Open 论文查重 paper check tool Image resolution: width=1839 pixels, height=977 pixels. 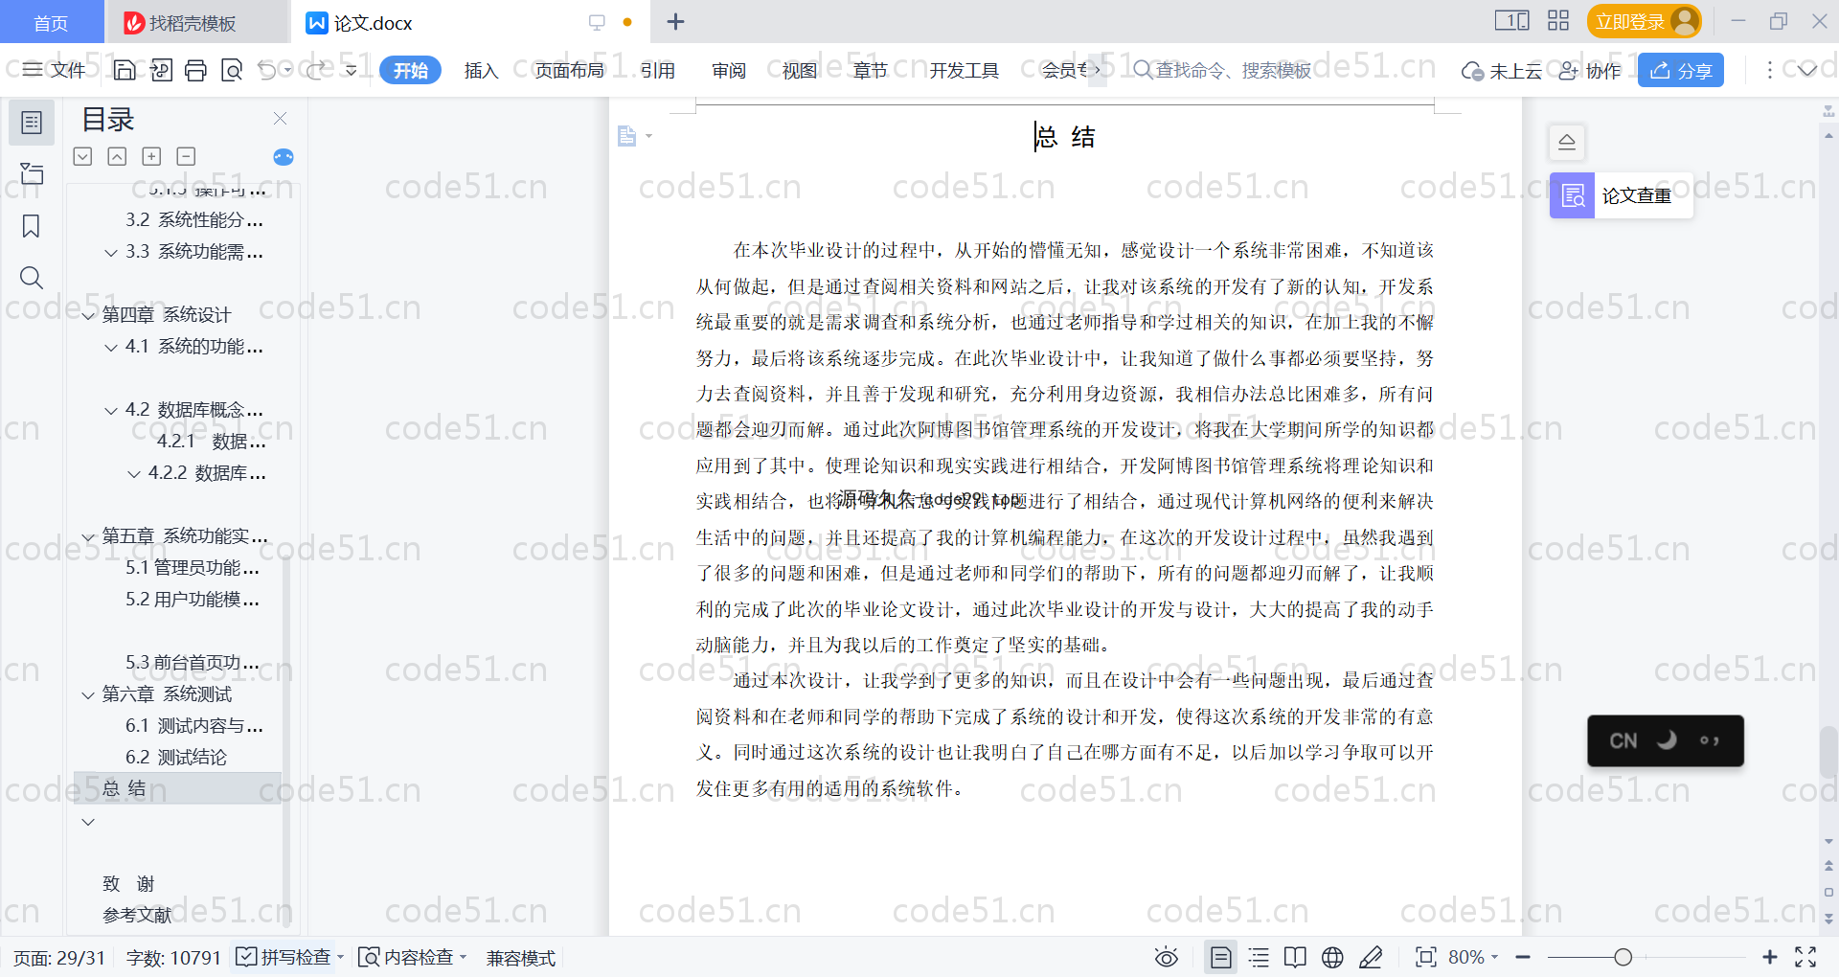point(1621,195)
